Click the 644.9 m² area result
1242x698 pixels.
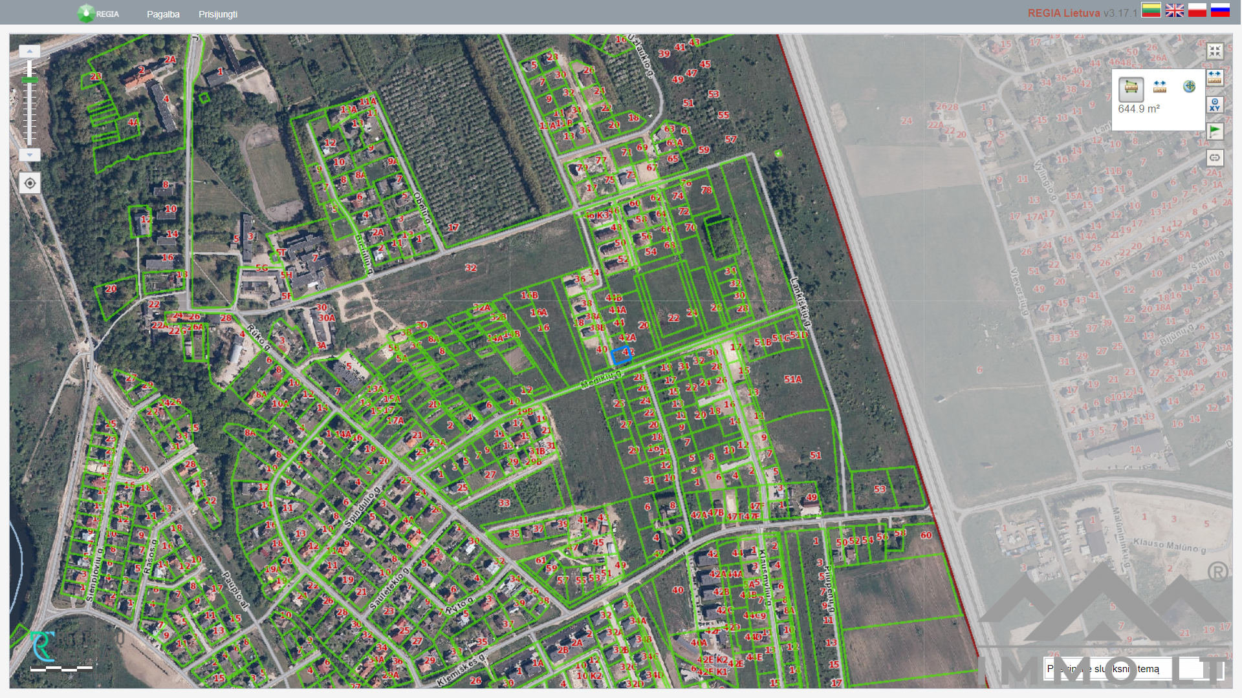(1139, 109)
